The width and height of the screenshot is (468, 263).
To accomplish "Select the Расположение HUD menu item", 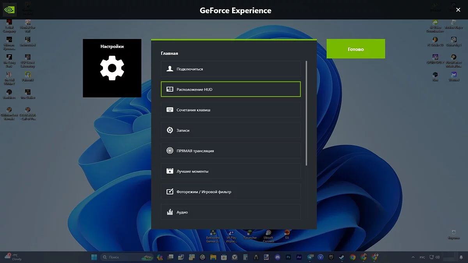I will click(x=230, y=89).
